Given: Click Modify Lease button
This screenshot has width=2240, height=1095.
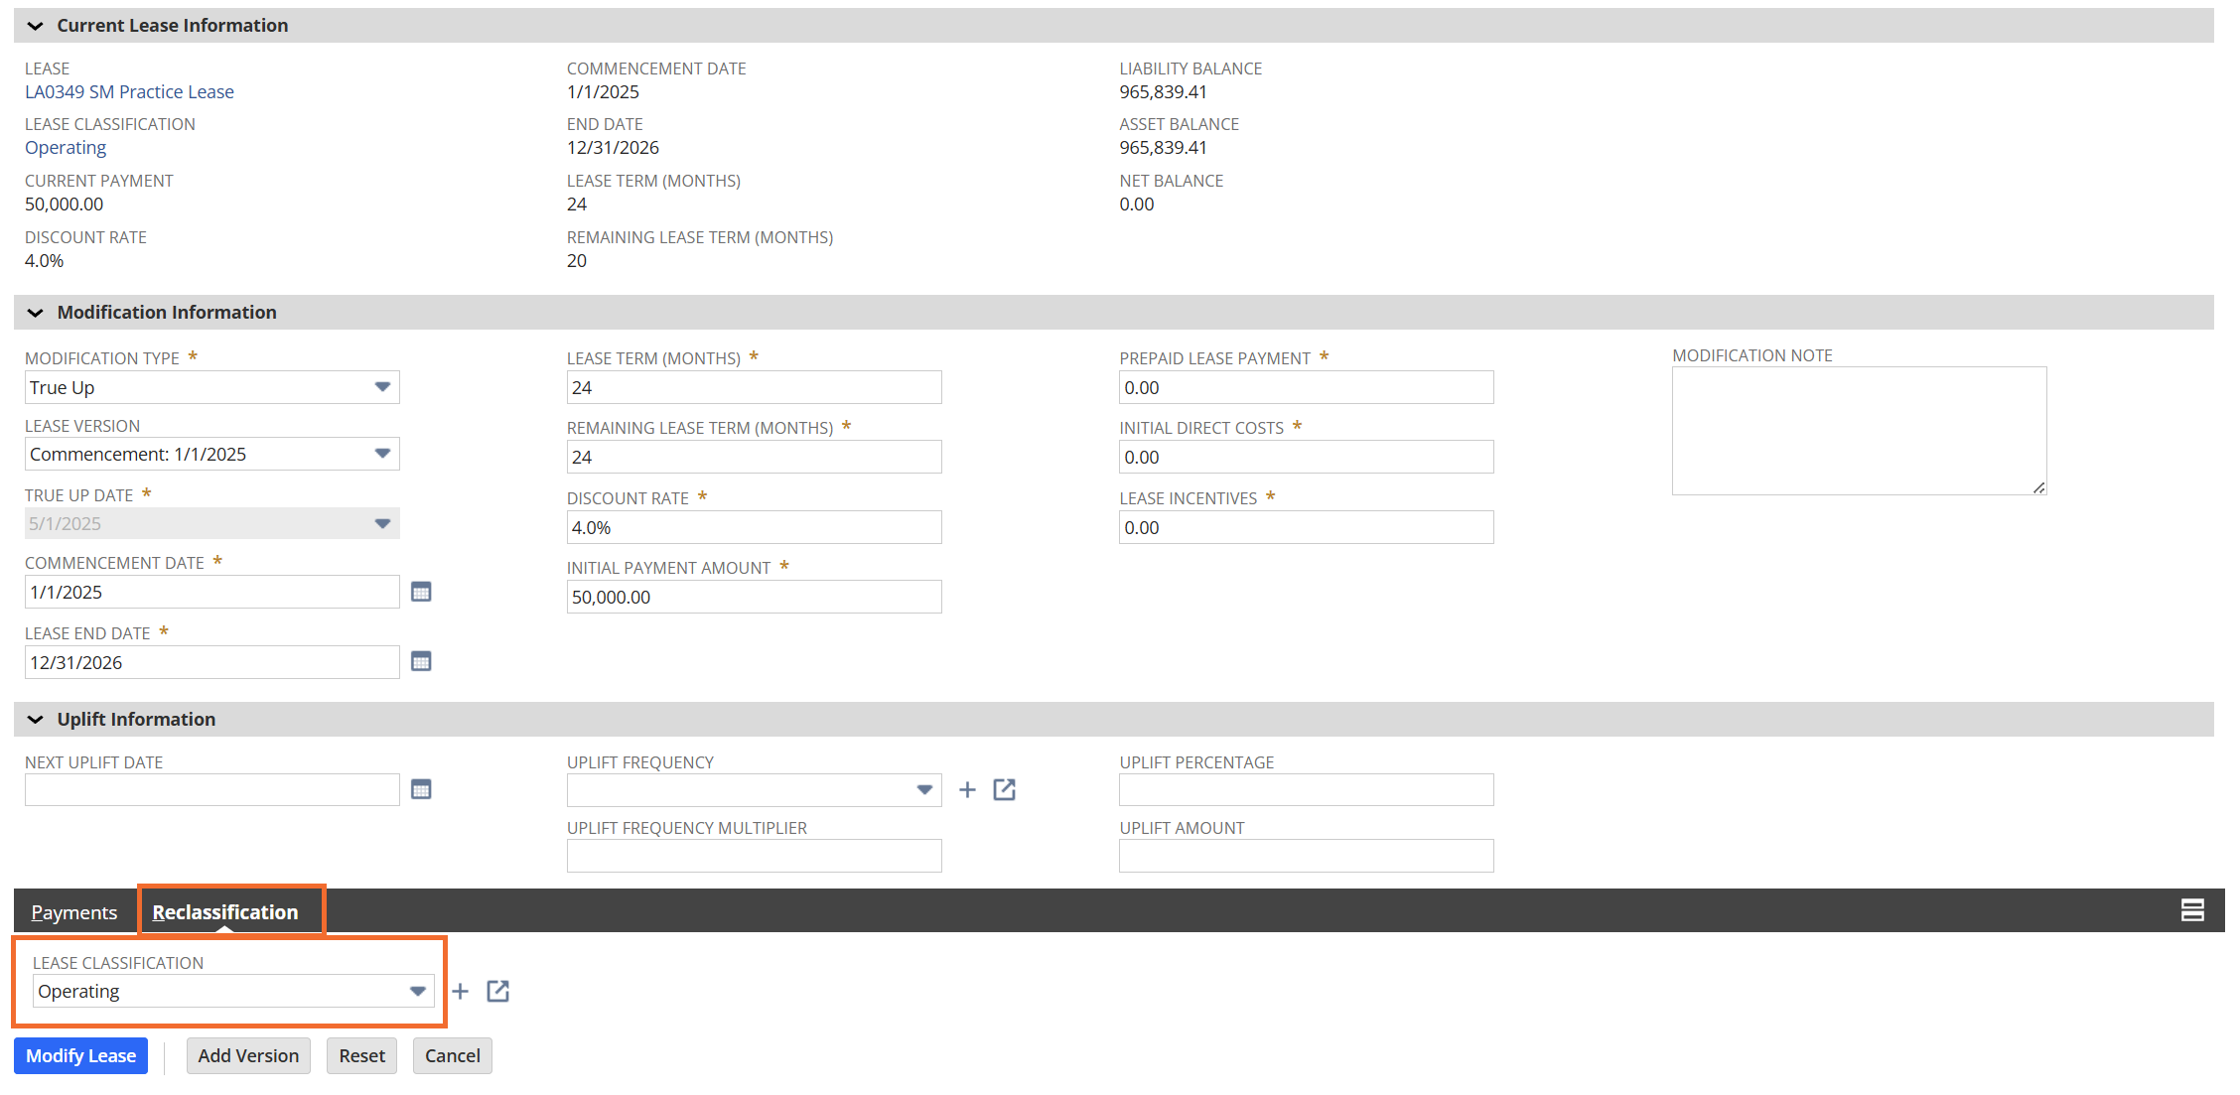Looking at the screenshot, I should [x=81, y=1055].
